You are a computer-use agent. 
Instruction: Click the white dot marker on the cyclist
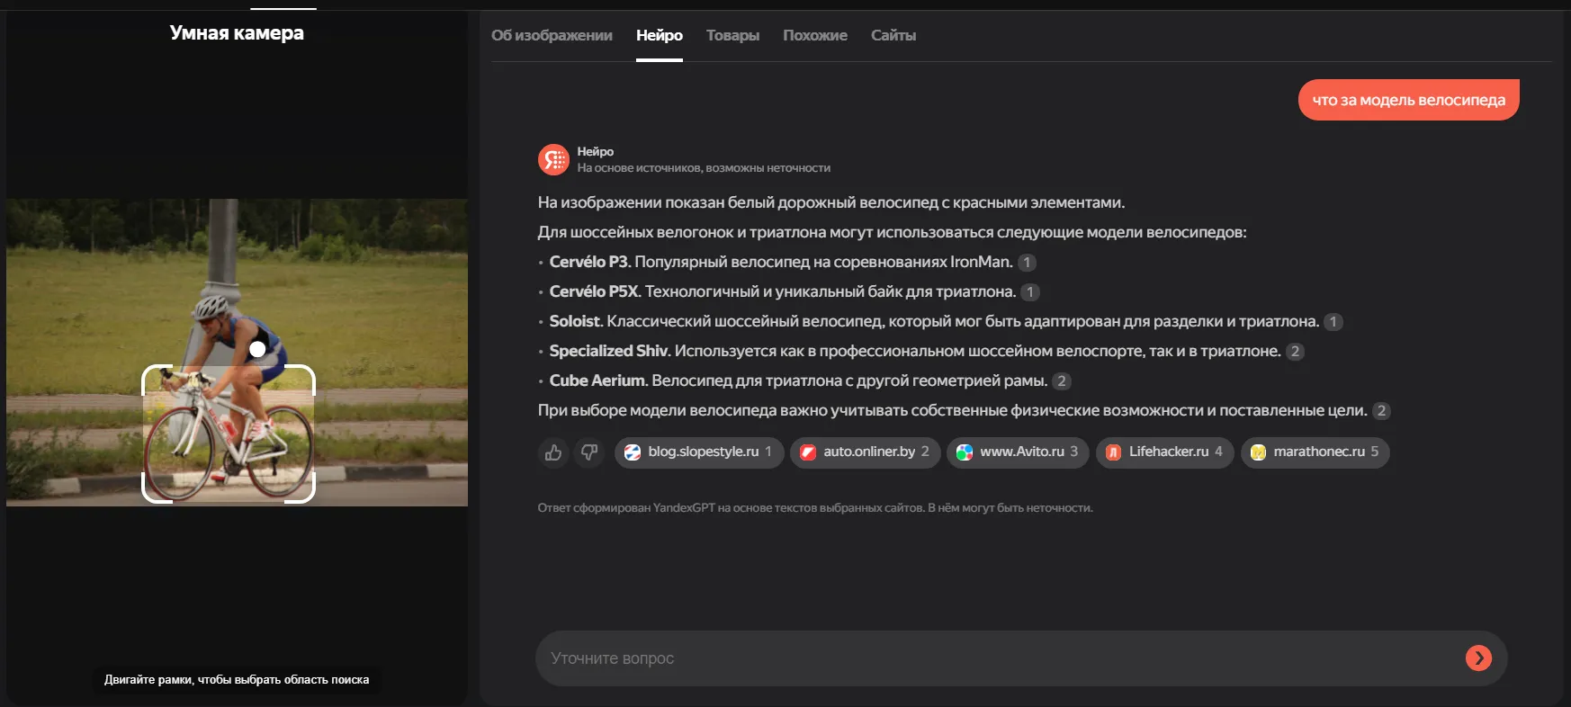click(257, 349)
